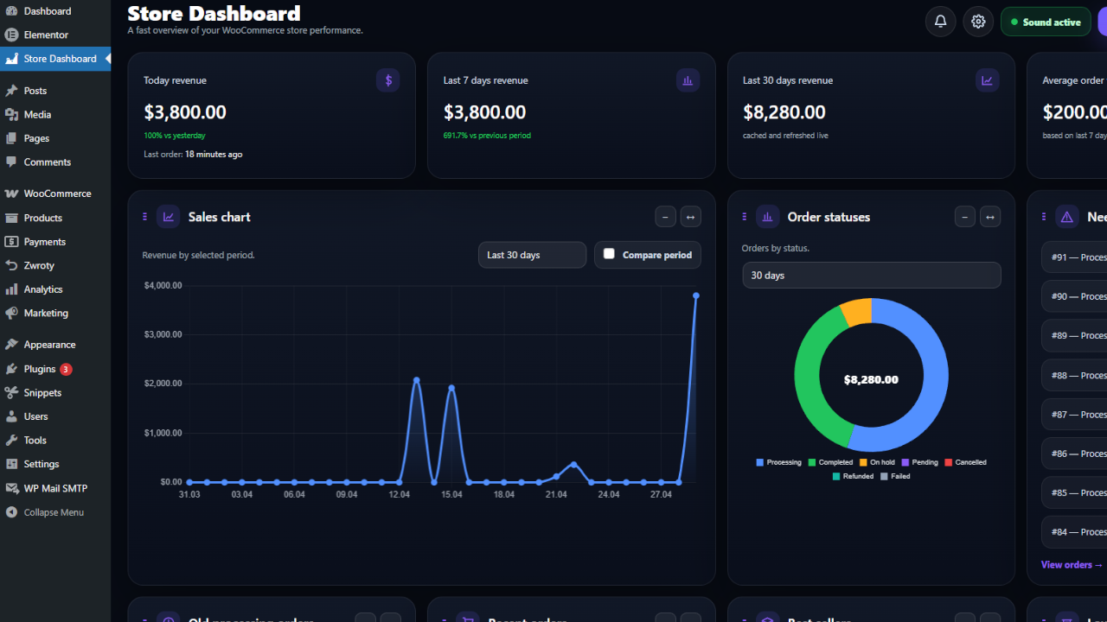The image size is (1107, 622).
Task: Click Collapse Menu in the sidebar
Action: [x=54, y=512]
